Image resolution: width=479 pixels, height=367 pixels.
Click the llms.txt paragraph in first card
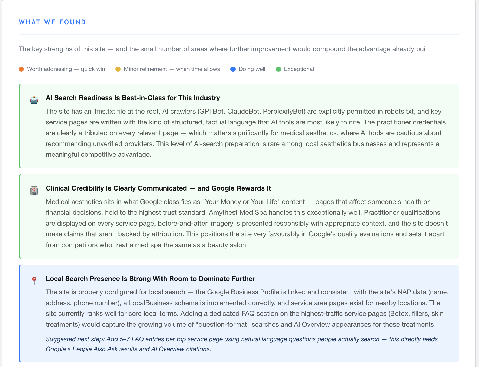[246, 133]
